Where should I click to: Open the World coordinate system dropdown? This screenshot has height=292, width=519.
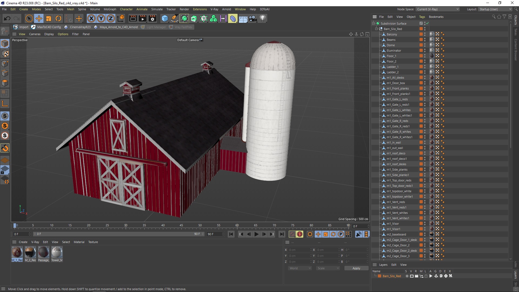coord(300,268)
